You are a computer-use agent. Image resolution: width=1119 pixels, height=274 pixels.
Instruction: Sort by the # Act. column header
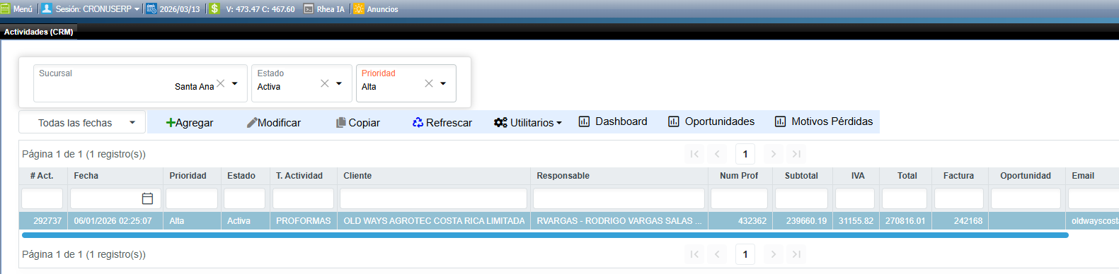point(42,176)
